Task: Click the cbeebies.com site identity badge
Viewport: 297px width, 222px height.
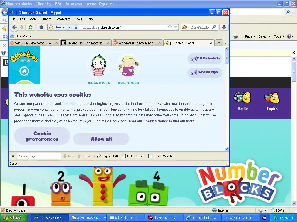Action: pos(63,27)
